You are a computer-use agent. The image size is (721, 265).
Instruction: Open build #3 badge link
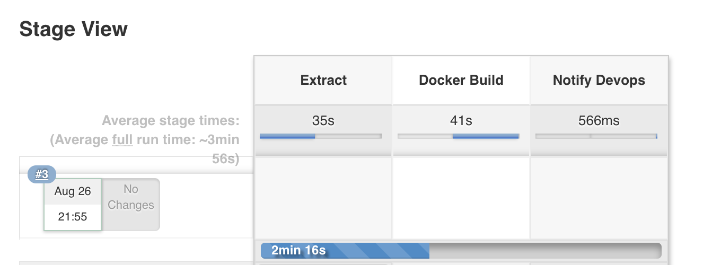(42, 174)
